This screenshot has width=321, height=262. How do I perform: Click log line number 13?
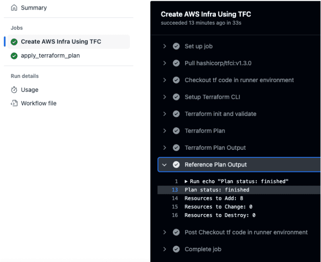pyautogui.click(x=175, y=190)
